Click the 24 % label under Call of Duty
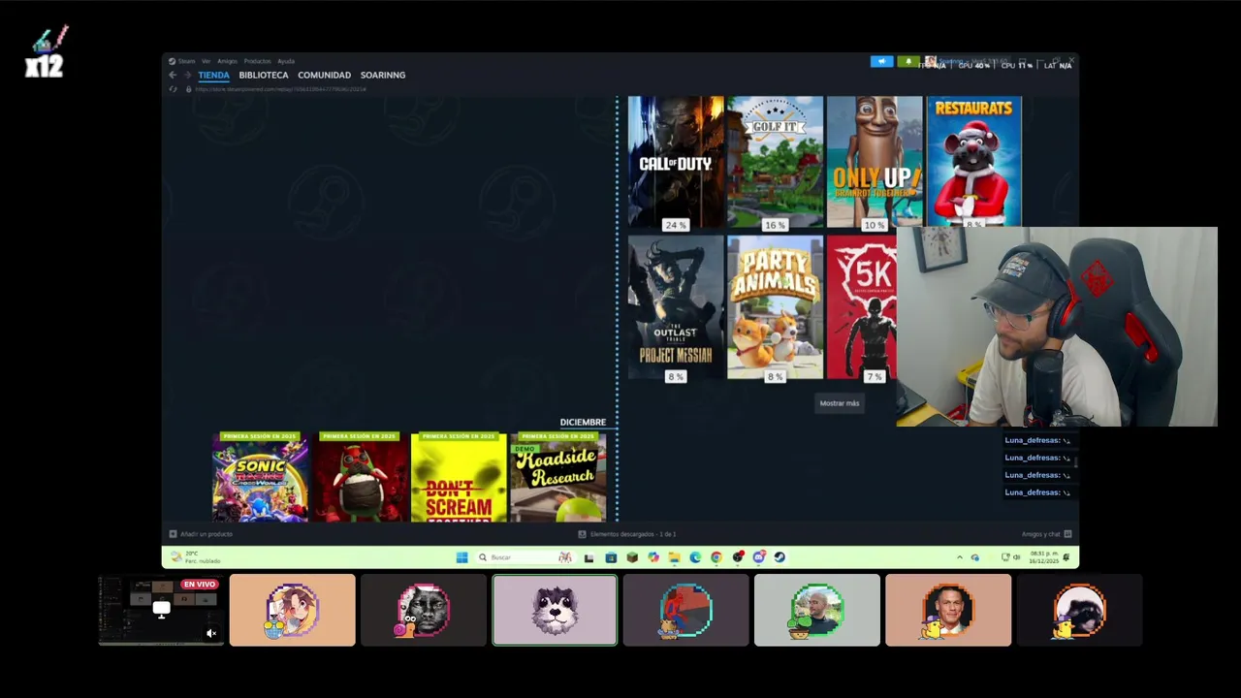The width and height of the screenshot is (1241, 698). [675, 225]
